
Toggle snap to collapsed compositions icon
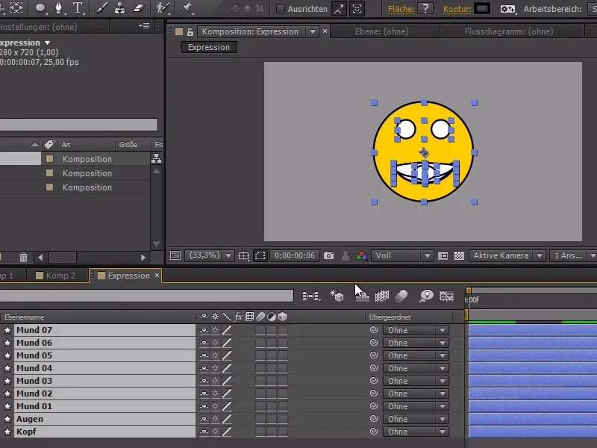(x=357, y=9)
